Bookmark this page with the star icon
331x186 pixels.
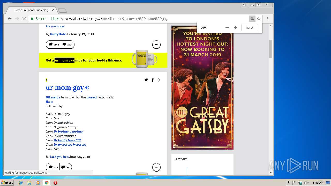(259, 19)
